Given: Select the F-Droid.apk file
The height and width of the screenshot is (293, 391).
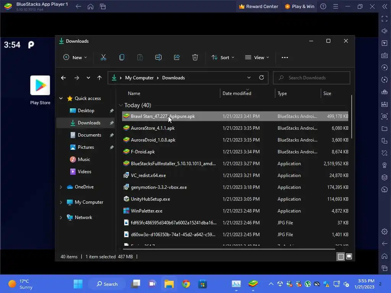Looking at the screenshot, I should click(x=235, y=152).
